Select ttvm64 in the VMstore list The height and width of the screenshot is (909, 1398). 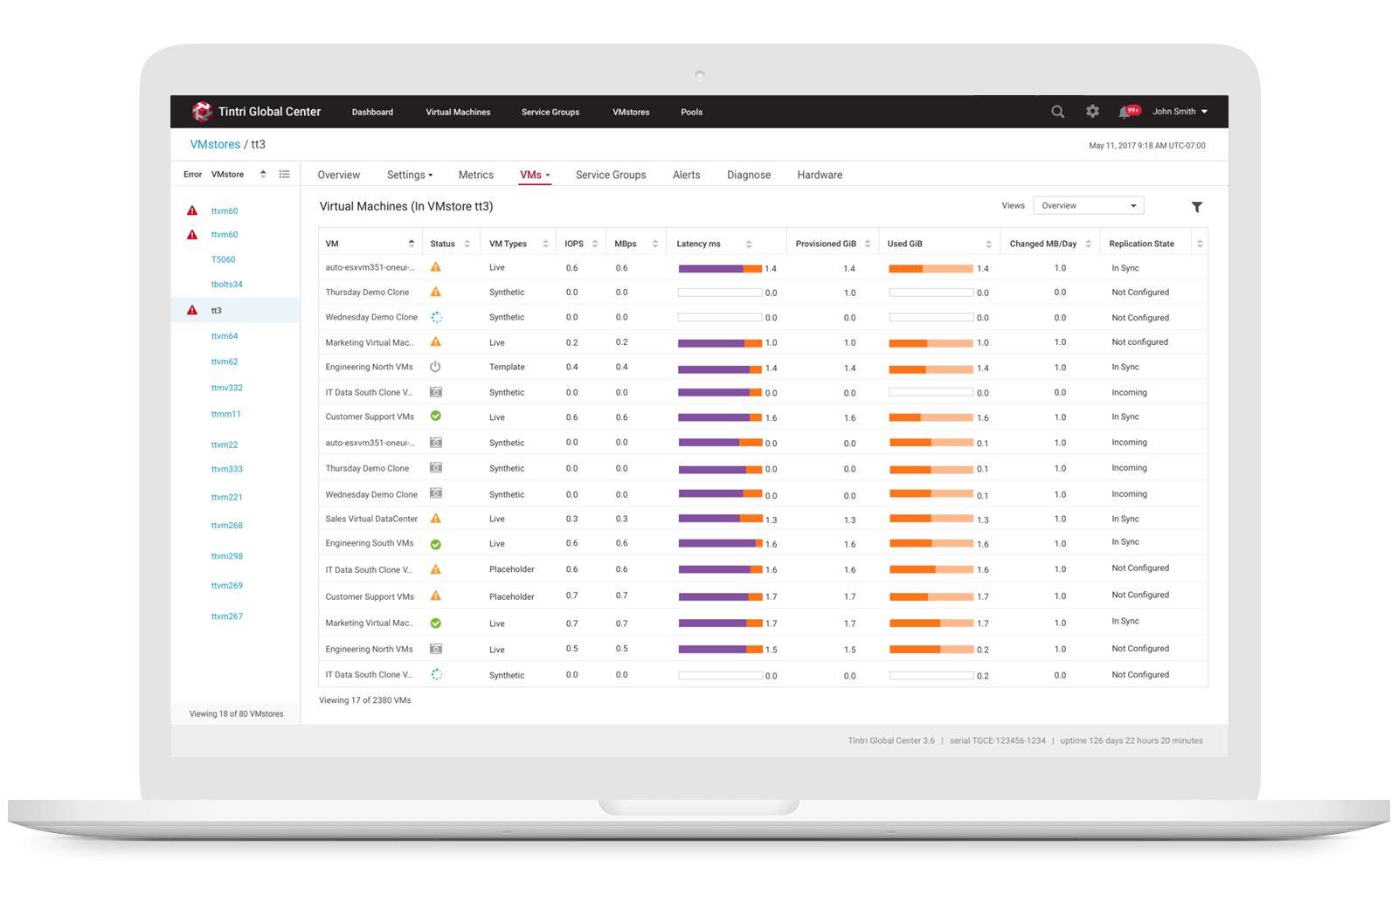225,336
